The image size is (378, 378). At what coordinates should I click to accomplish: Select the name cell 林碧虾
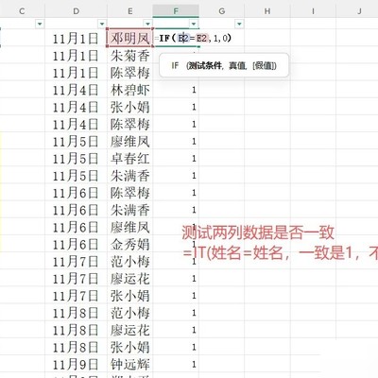(x=129, y=90)
